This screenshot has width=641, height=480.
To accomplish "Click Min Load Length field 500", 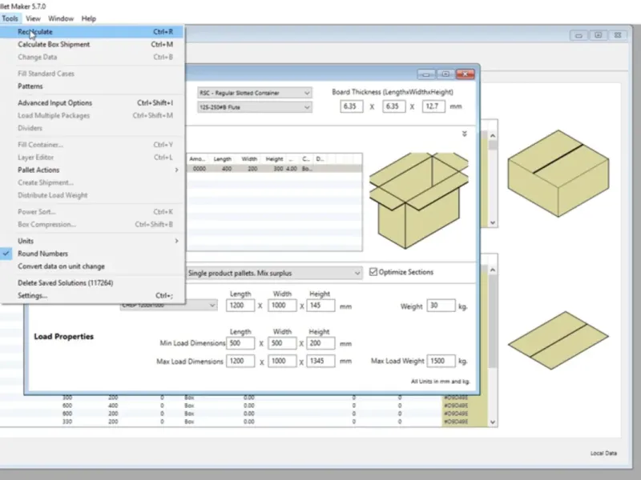I will click(240, 343).
